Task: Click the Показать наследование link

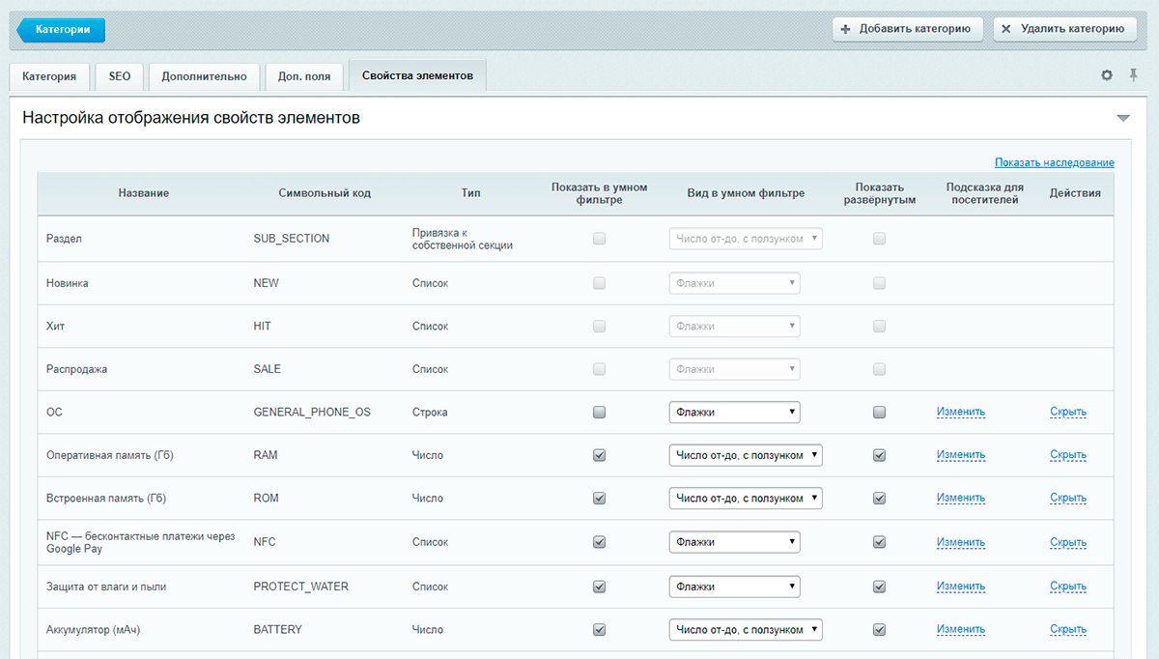Action: coord(1054,162)
